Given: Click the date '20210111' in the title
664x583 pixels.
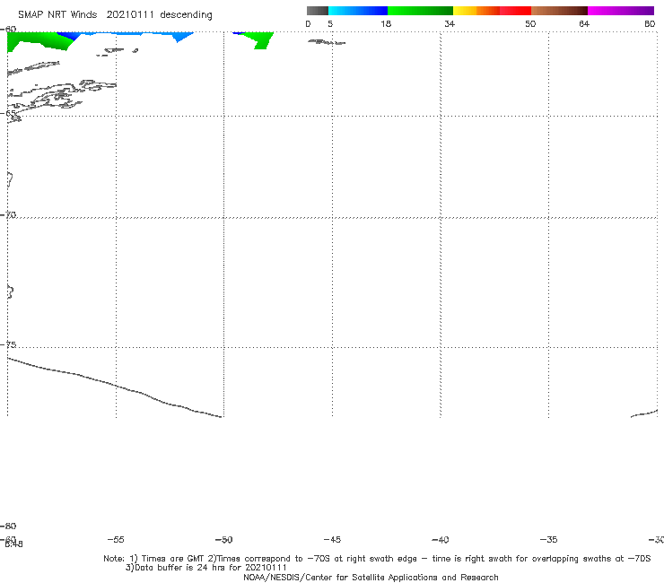Looking at the screenshot, I should coord(130,15).
